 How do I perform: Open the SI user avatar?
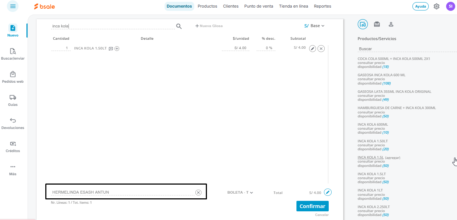pyautogui.click(x=450, y=6)
